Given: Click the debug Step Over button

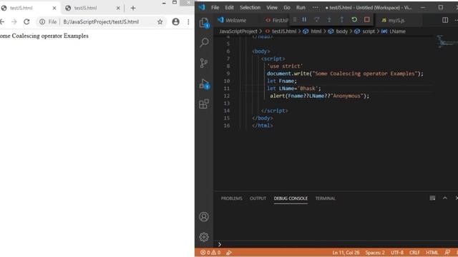Looking at the screenshot, I should click(316, 19).
